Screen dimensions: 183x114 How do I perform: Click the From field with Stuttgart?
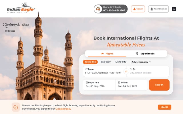click(x=104, y=72)
